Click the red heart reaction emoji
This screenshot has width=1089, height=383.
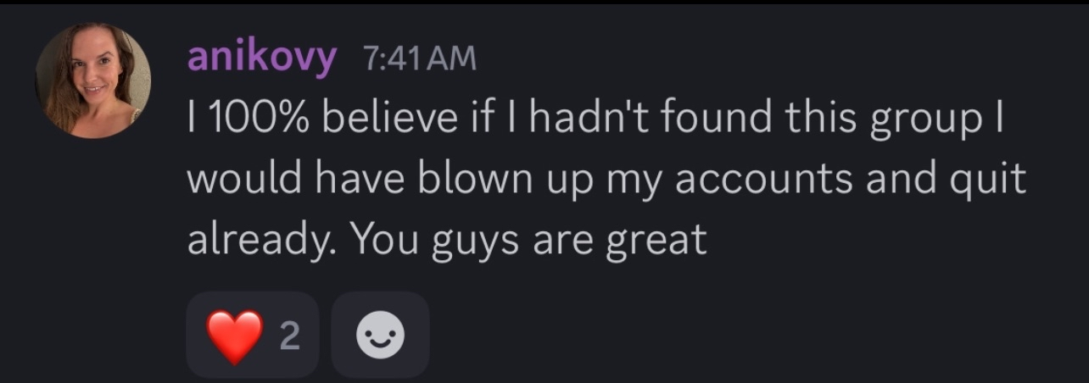pyautogui.click(x=235, y=336)
